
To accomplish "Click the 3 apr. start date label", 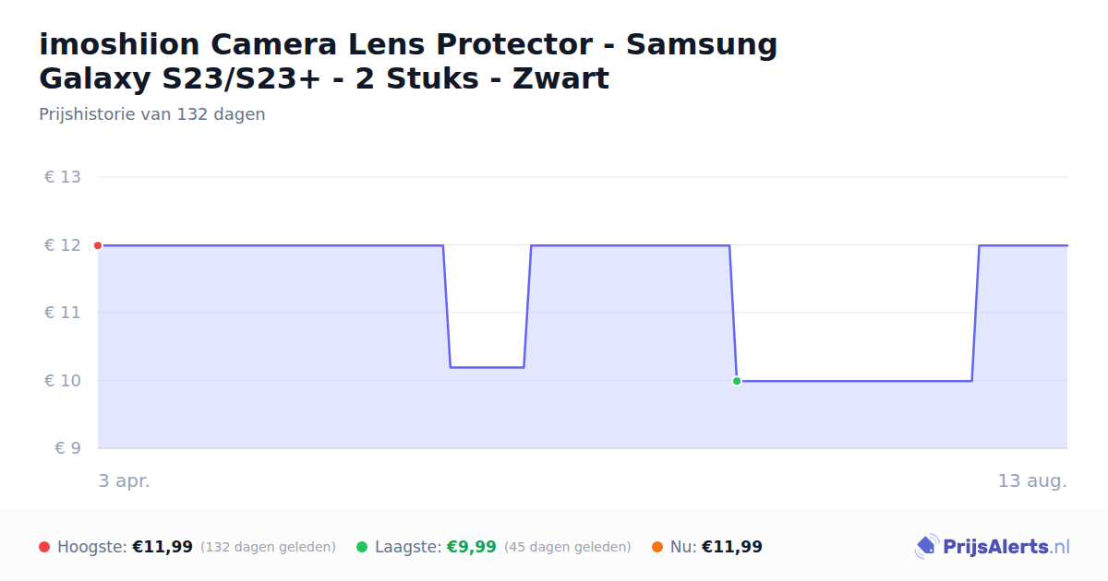I will pyautogui.click(x=125, y=480).
